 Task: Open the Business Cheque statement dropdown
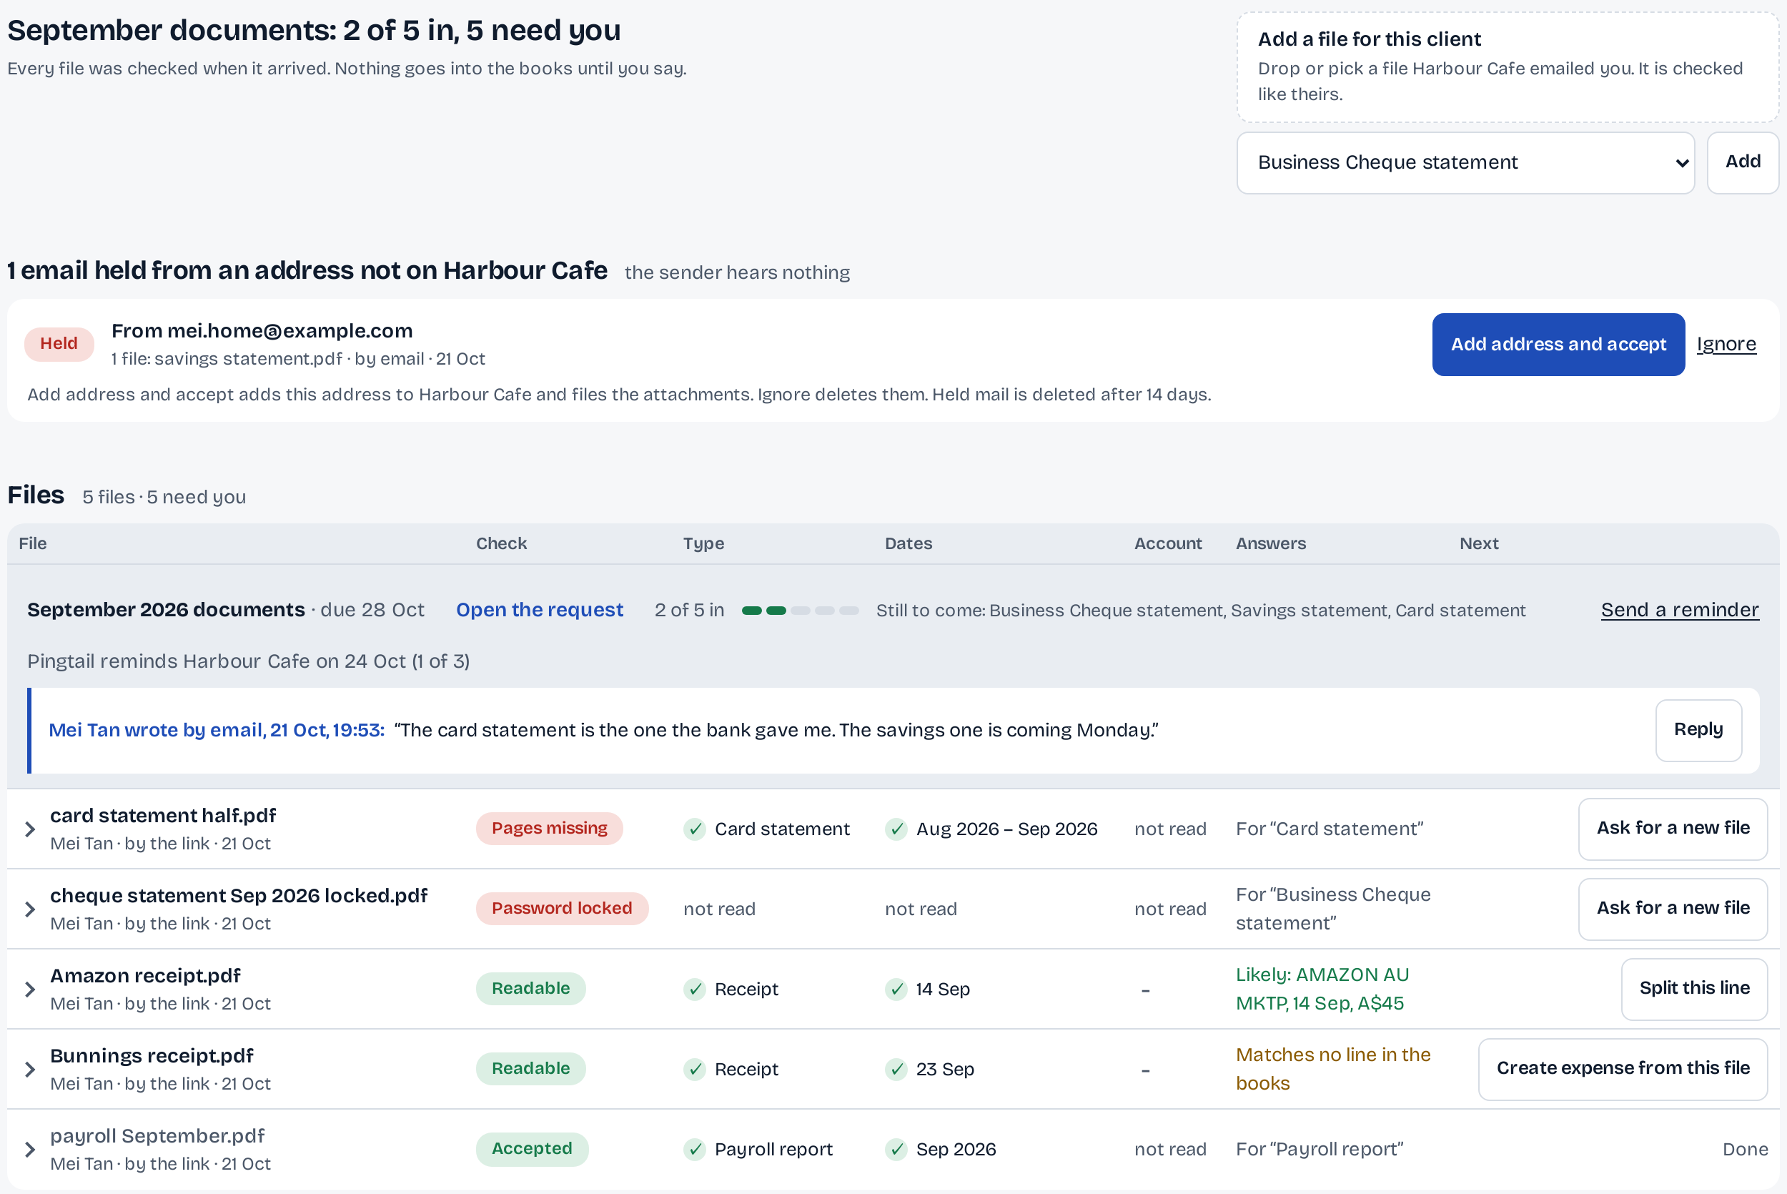point(1465,163)
